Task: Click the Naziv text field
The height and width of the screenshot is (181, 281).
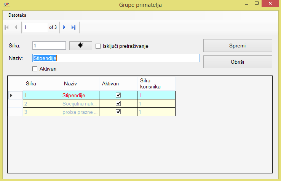Action: pos(116,58)
